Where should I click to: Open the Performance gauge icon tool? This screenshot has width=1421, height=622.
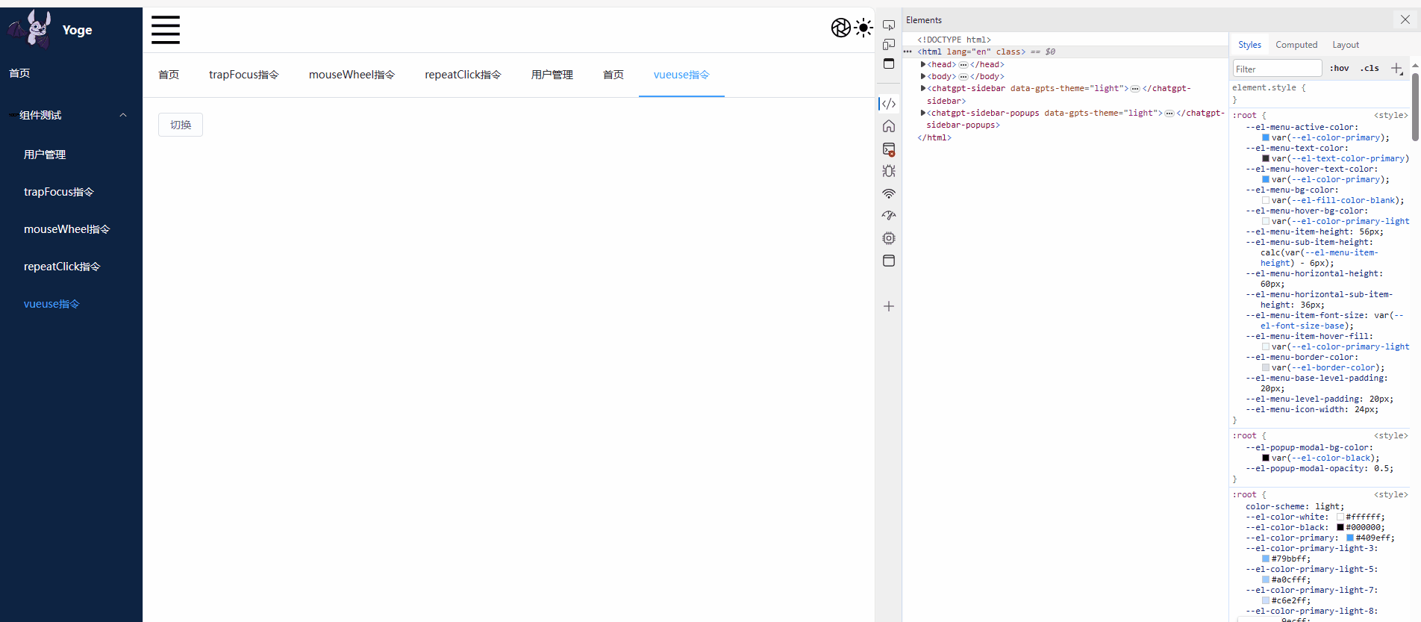click(889, 216)
